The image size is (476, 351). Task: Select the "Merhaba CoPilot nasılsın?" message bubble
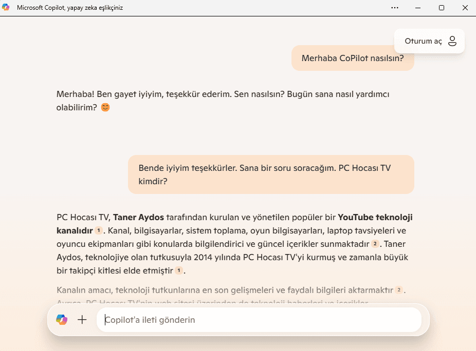coord(352,58)
